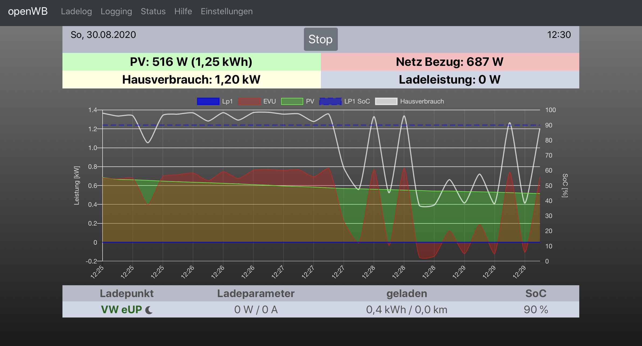The width and height of the screenshot is (642, 346).
Task: Toggle LP1 SoC dashed legend box
Action: click(x=330, y=101)
